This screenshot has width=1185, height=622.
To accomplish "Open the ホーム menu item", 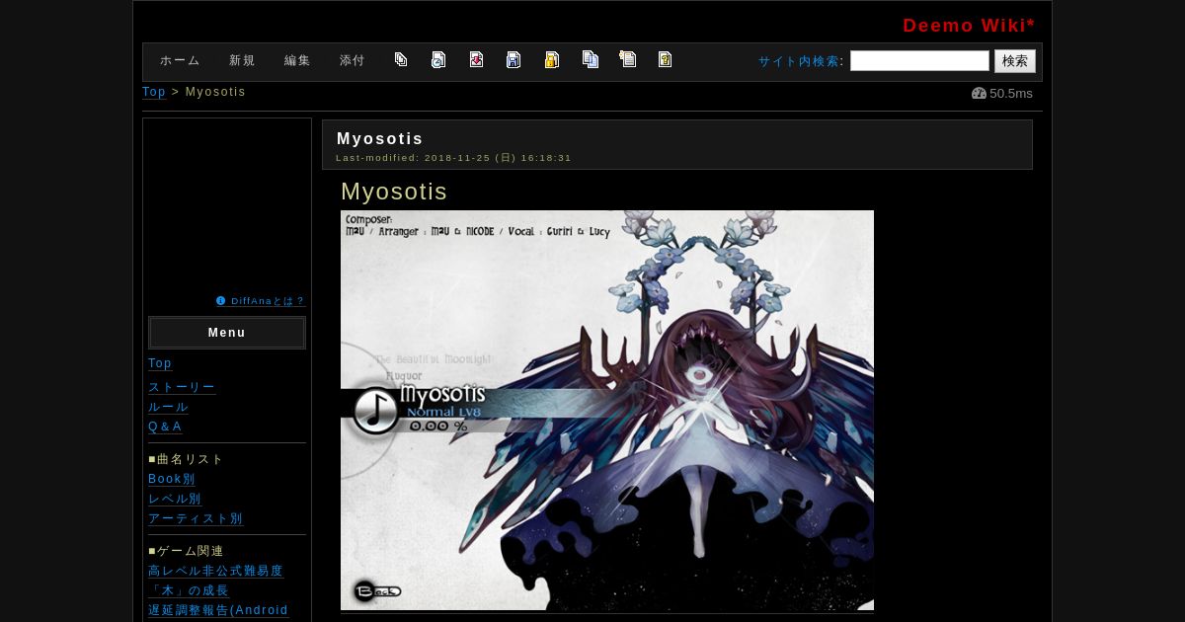I will (180, 60).
